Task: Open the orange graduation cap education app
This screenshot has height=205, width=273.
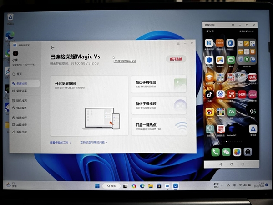Action: tap(209, 78)
